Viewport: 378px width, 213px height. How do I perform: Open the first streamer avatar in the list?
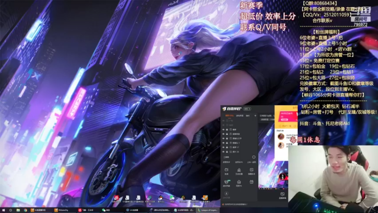(281, 136)
